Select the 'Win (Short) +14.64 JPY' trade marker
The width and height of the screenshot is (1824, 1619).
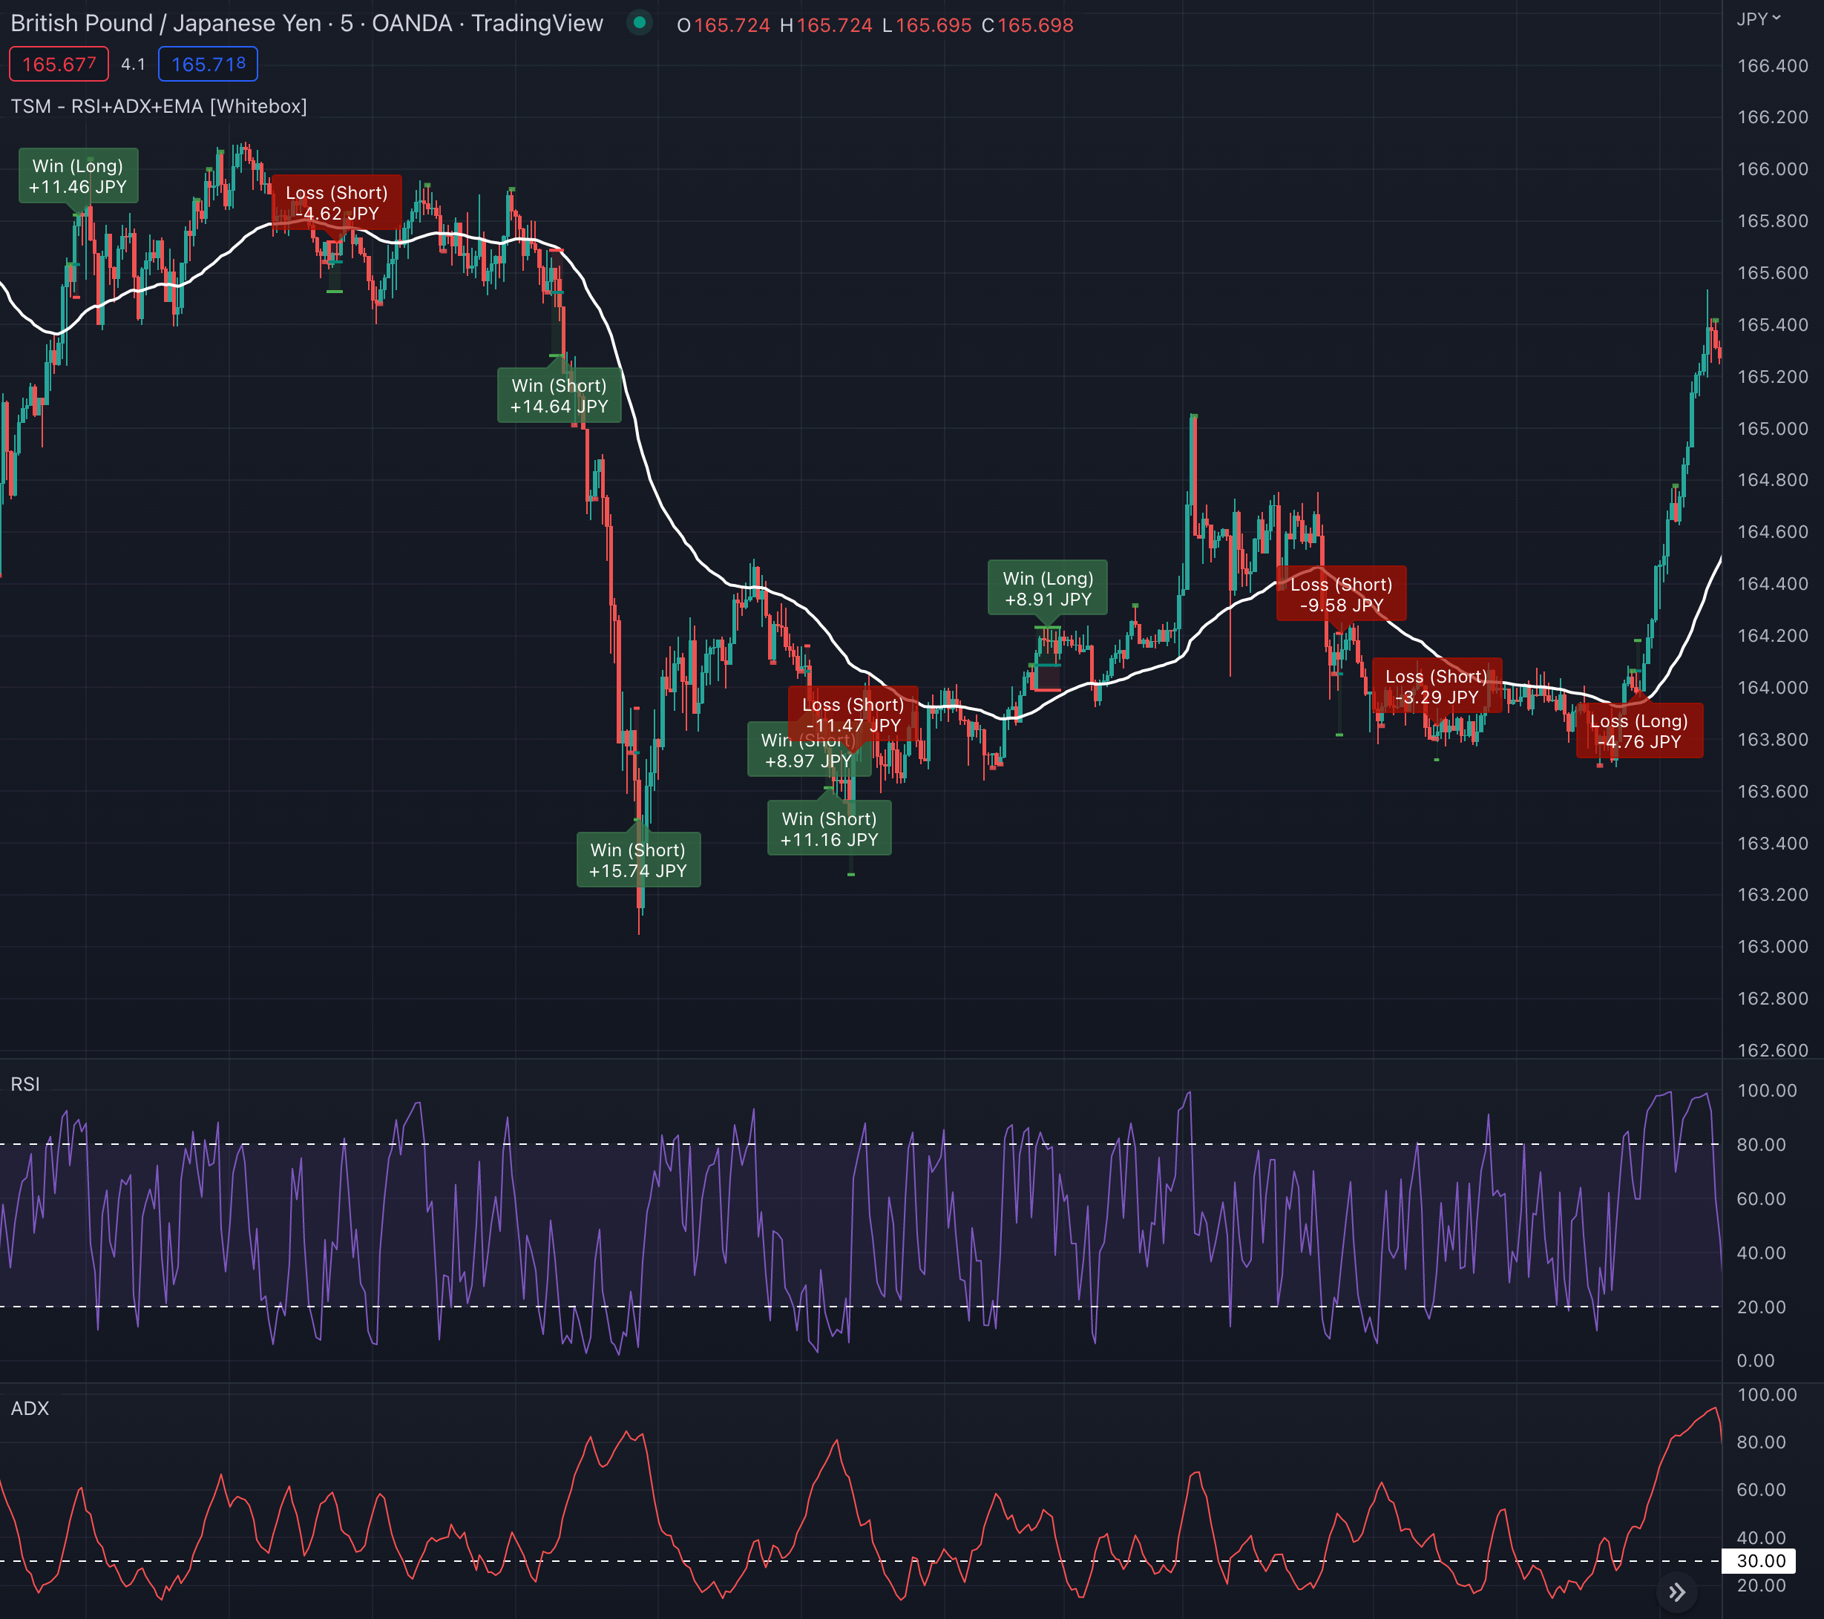(558, 396)
